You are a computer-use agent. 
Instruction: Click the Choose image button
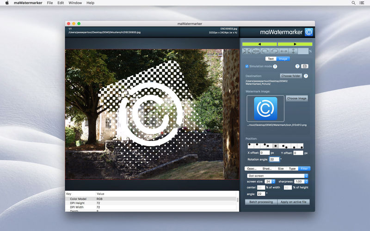(x=297, y=98)
